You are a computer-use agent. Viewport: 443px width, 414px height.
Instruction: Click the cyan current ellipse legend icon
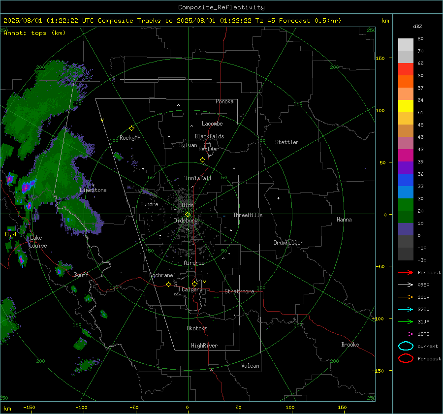(x=406, y=346)
